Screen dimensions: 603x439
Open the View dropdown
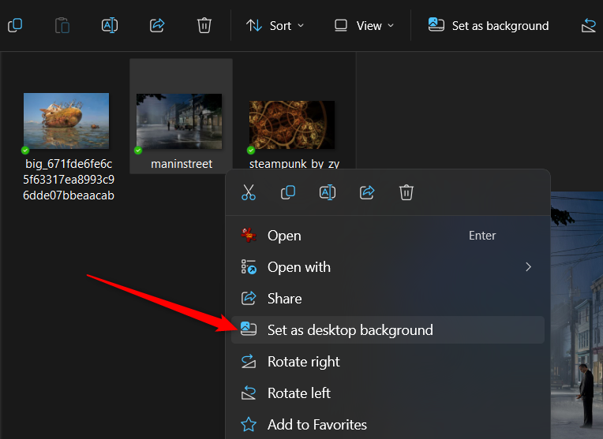click(x=364, y=26)
